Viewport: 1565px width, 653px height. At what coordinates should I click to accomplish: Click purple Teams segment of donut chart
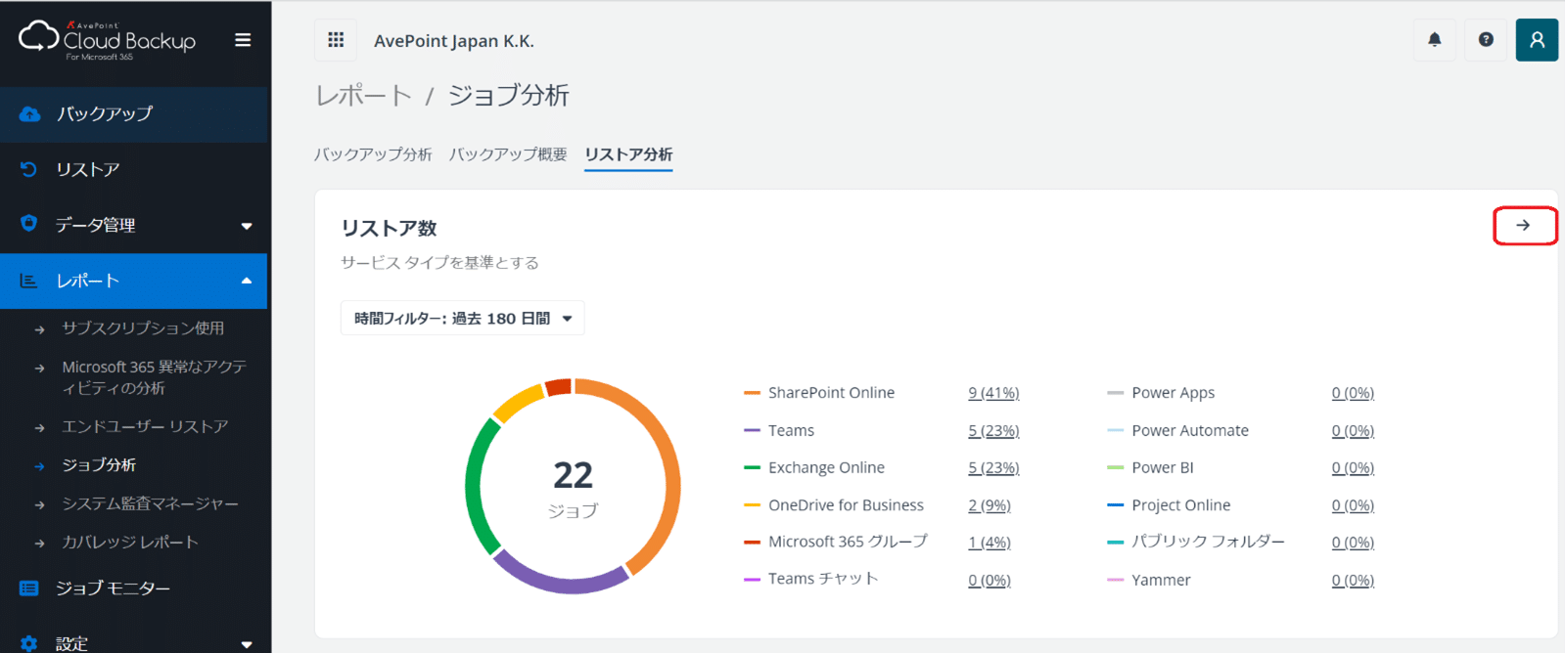click(563, 584)
